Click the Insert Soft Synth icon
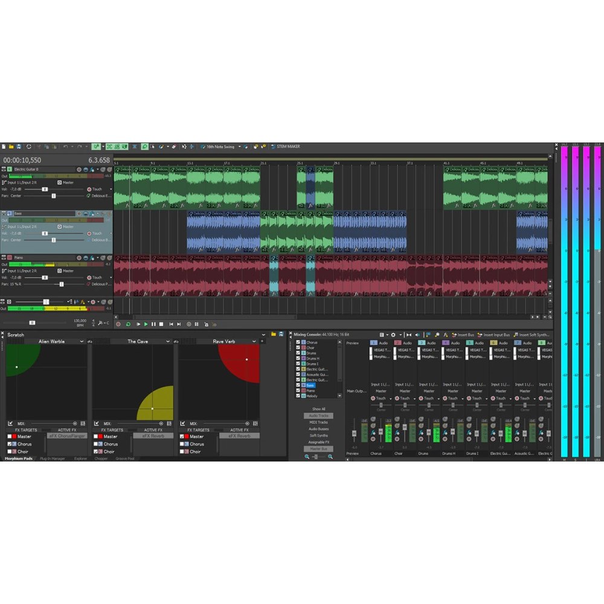Image resolution: width=604 pixels, height=604 pixels. click(x=516, y=335)
